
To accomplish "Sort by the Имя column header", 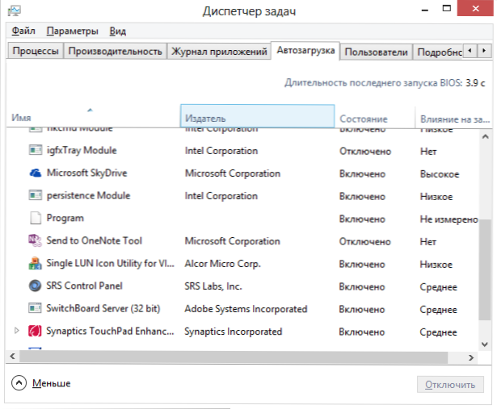I will click(x=92, y=116).
